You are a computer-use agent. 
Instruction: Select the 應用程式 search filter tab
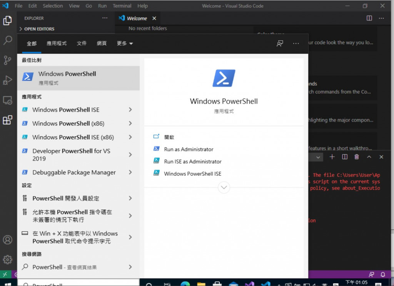tap(57, 43)
